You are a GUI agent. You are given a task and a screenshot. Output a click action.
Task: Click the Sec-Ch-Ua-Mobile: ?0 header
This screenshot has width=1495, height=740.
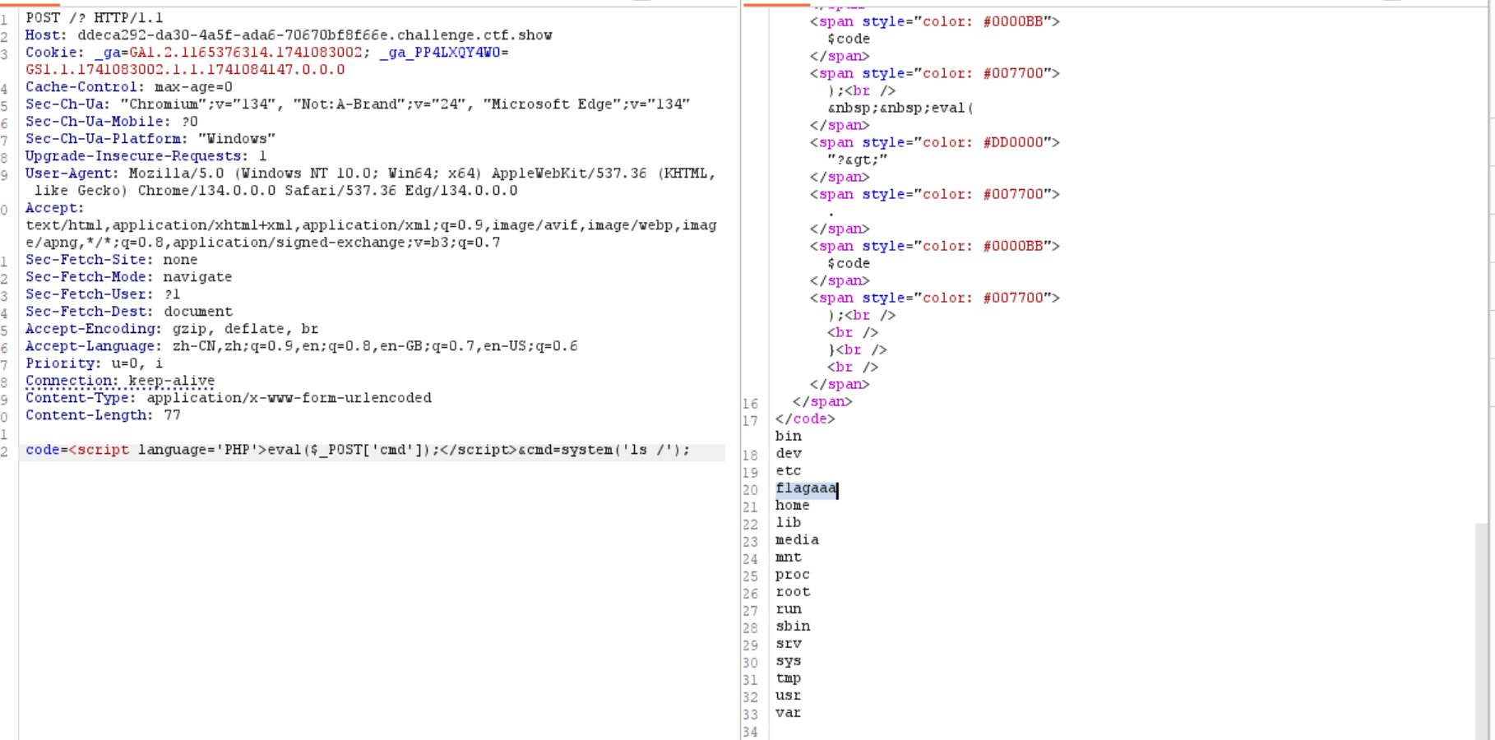click(112, 121)
